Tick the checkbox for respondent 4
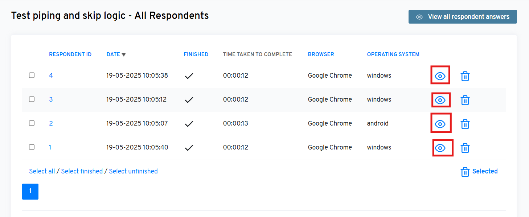Screen dimensions: 529x217 point(32,75)
